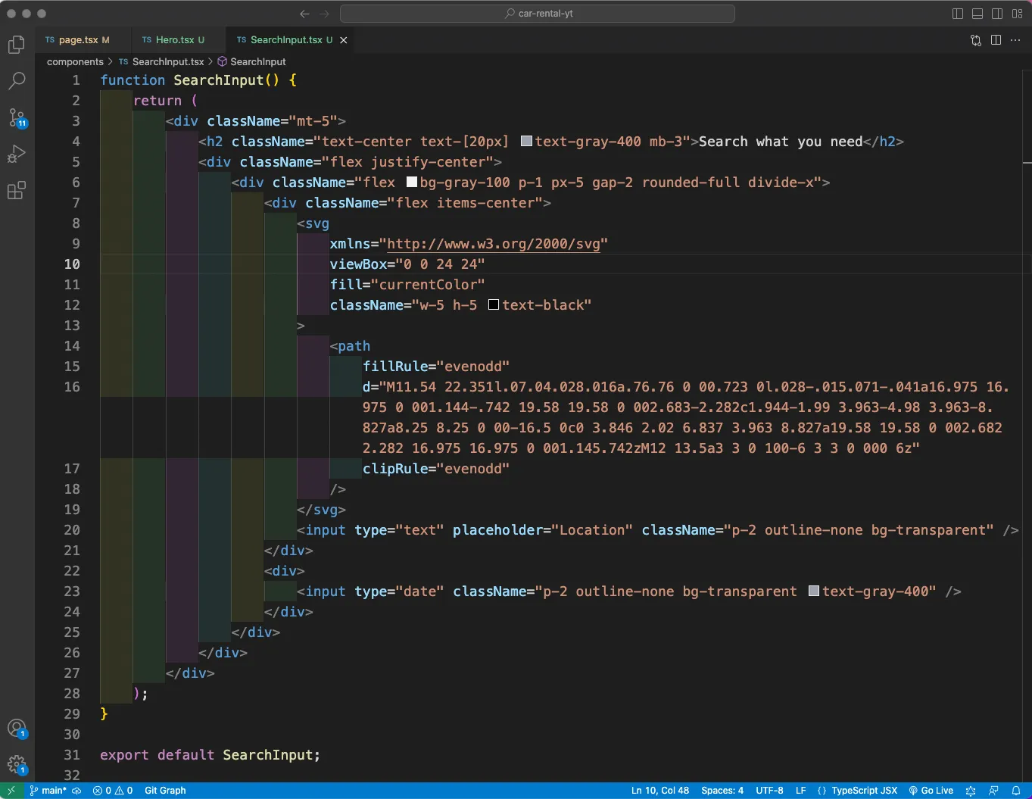This screenshot has height=799, width=1032.
Task: Change indentation via Spaces: 4
Action: click(x=722, y=791)
